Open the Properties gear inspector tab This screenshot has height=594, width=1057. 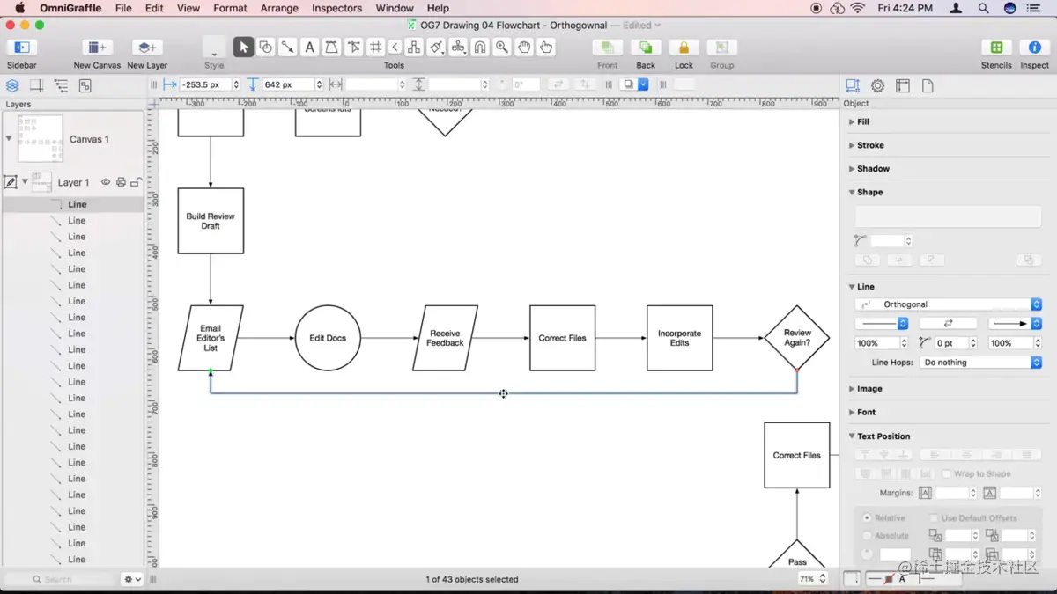click(877, 85)
